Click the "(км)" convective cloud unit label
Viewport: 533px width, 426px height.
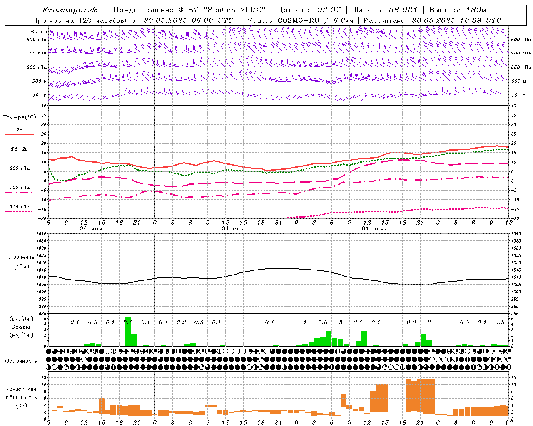point(21,405)
